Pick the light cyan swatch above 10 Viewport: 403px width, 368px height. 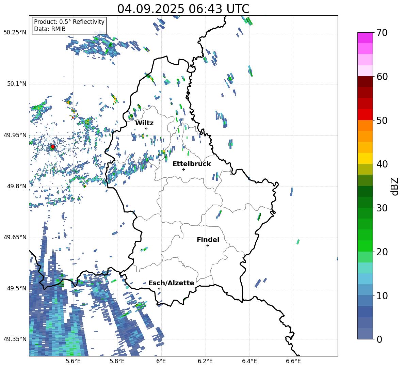click(365, 279)
